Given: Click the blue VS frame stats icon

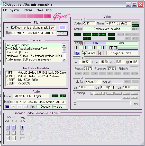Looking at the screenshot, I should [77, 53].
